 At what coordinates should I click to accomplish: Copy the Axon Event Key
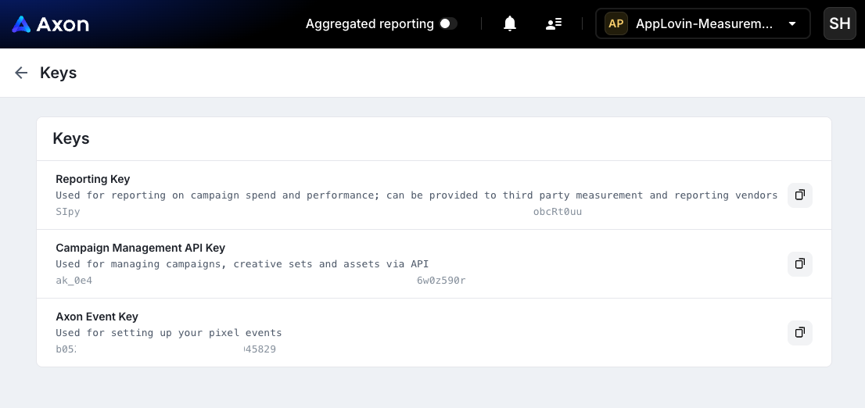click(x=799, y=333)
